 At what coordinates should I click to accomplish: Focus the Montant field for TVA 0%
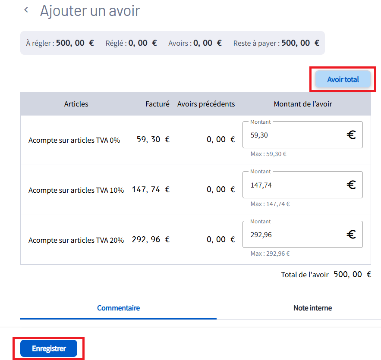[x=293, y=135]
